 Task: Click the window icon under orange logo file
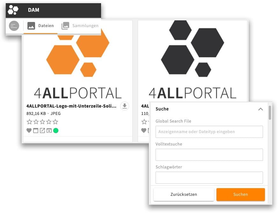(36, 131)
